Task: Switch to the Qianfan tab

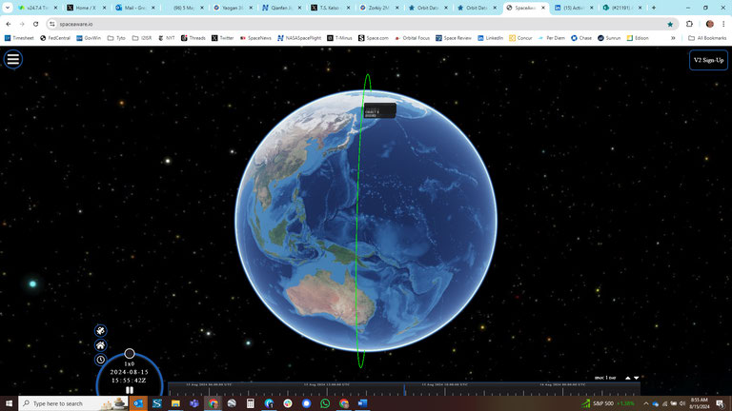Action: 281,8
